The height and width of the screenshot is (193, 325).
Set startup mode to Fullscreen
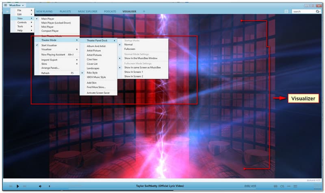[x=143, y=49]
